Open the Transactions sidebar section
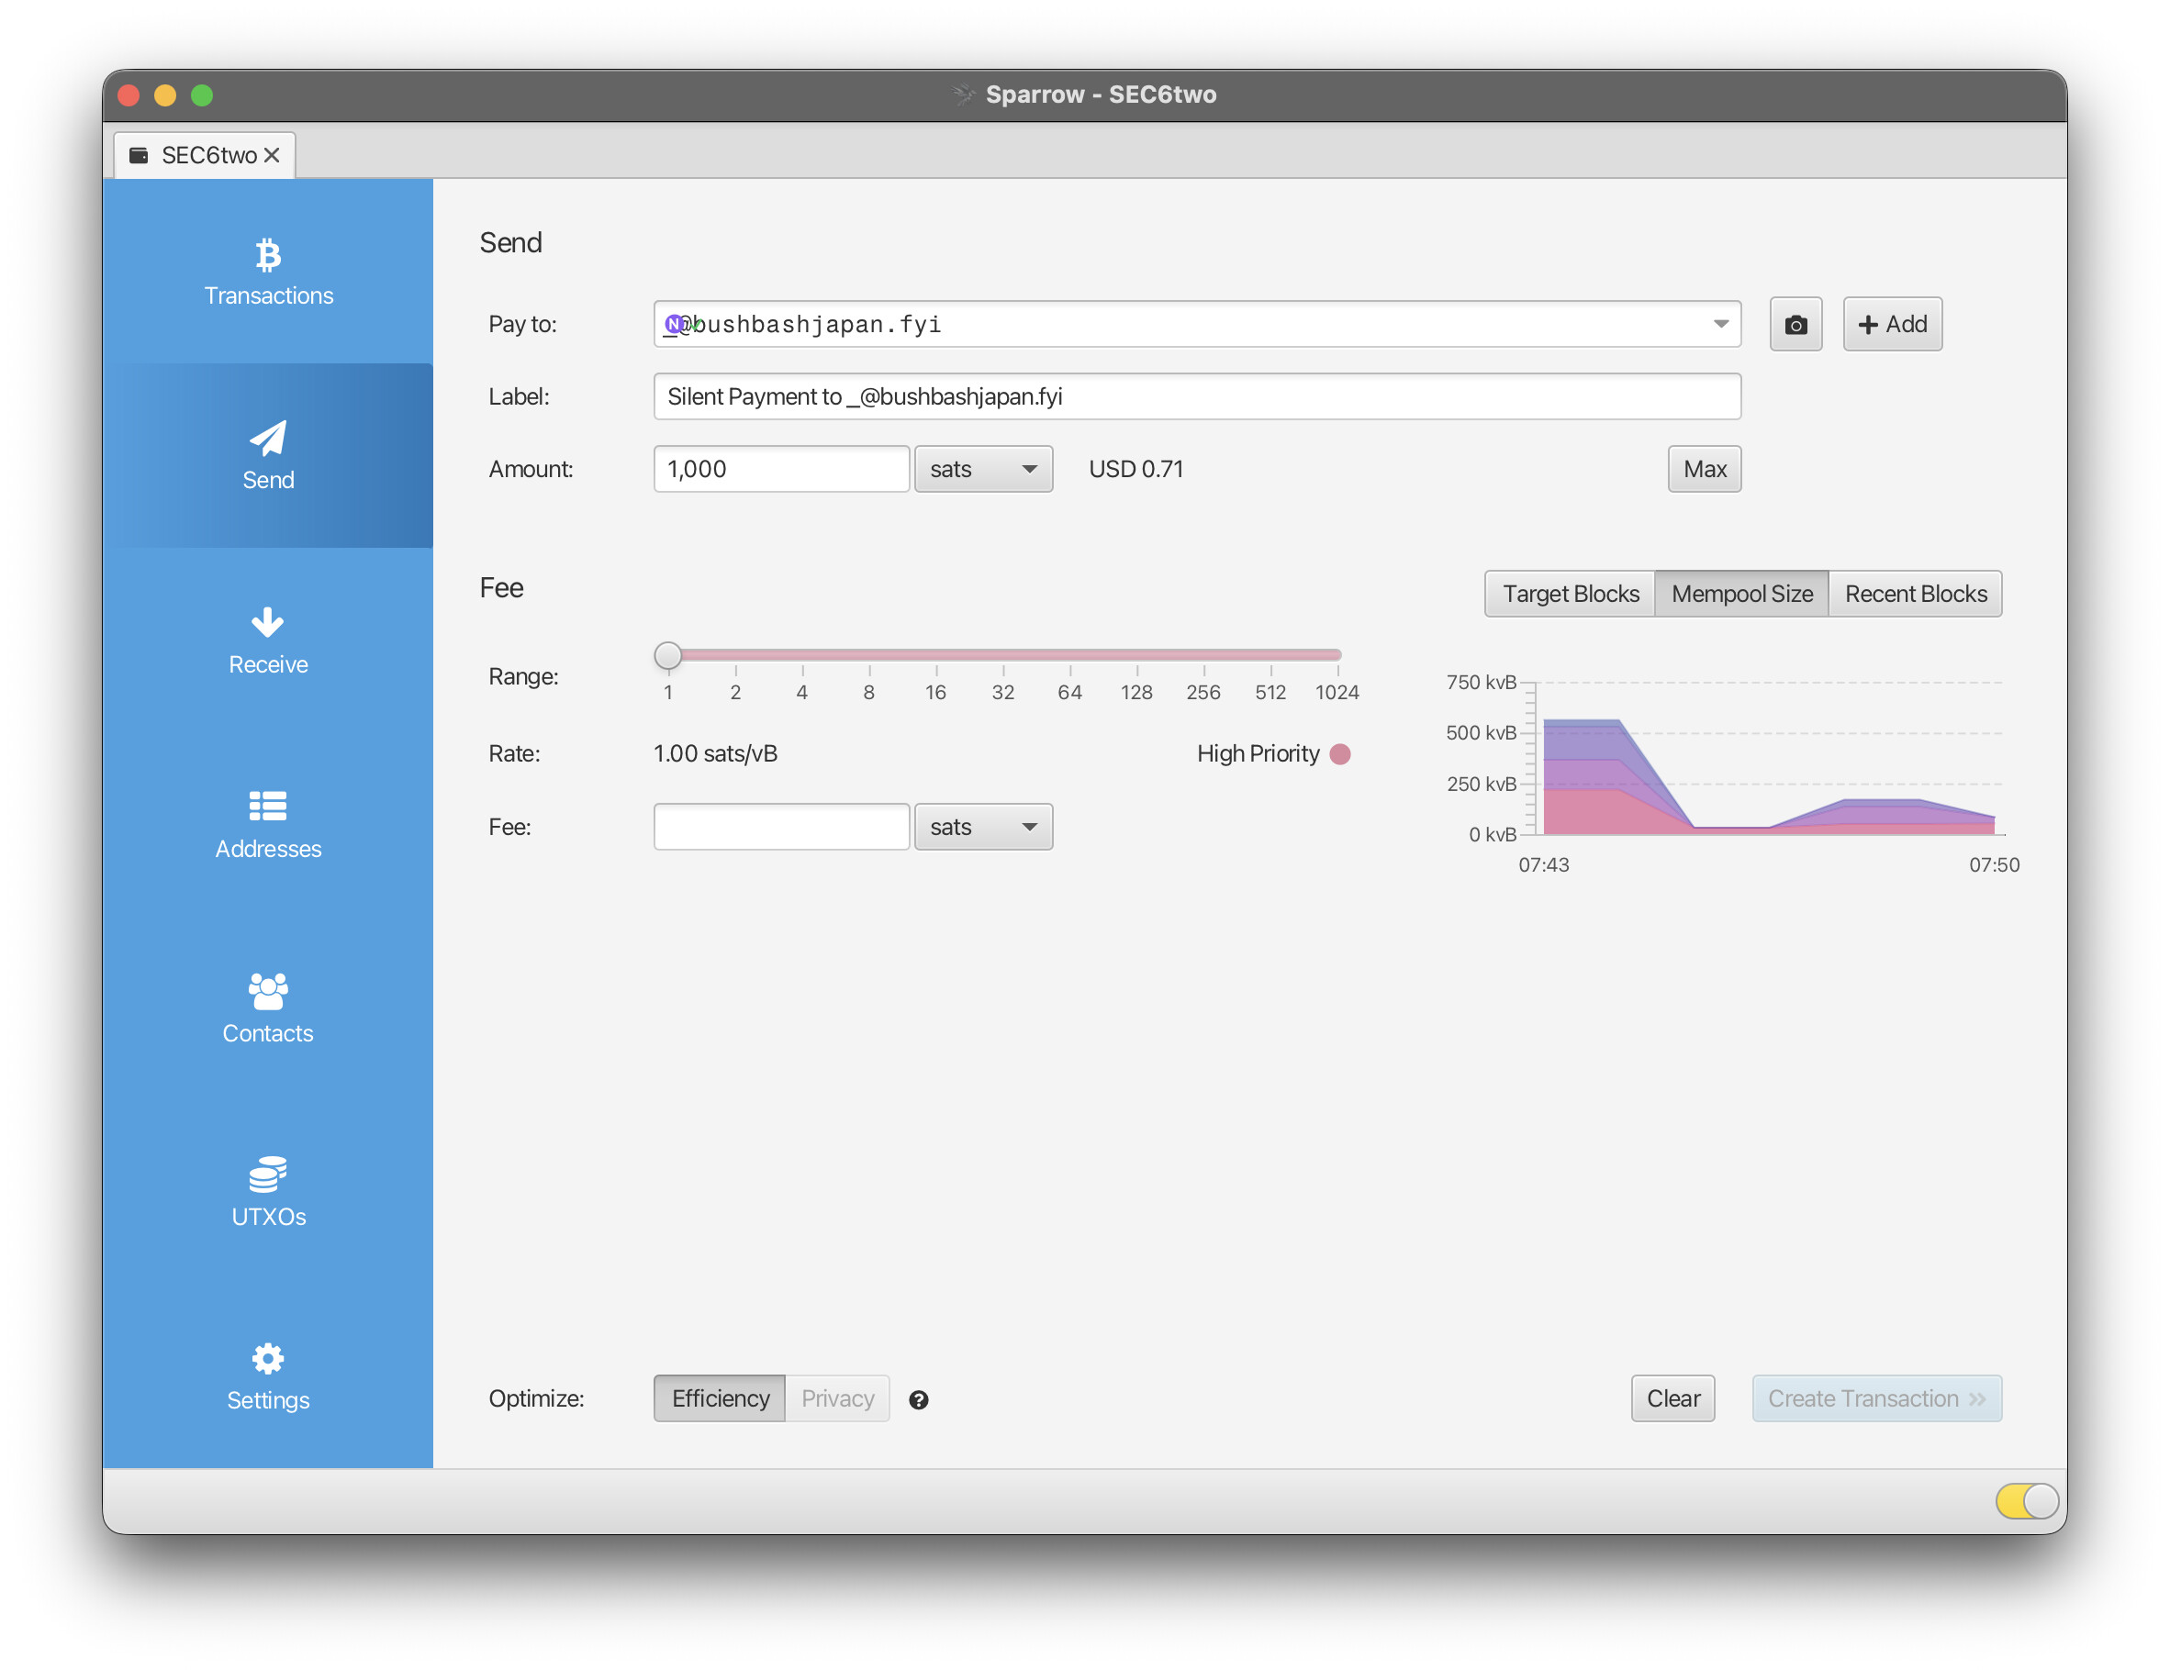The height and width of the screenshot is (1670, 2170). click(268, 272)
